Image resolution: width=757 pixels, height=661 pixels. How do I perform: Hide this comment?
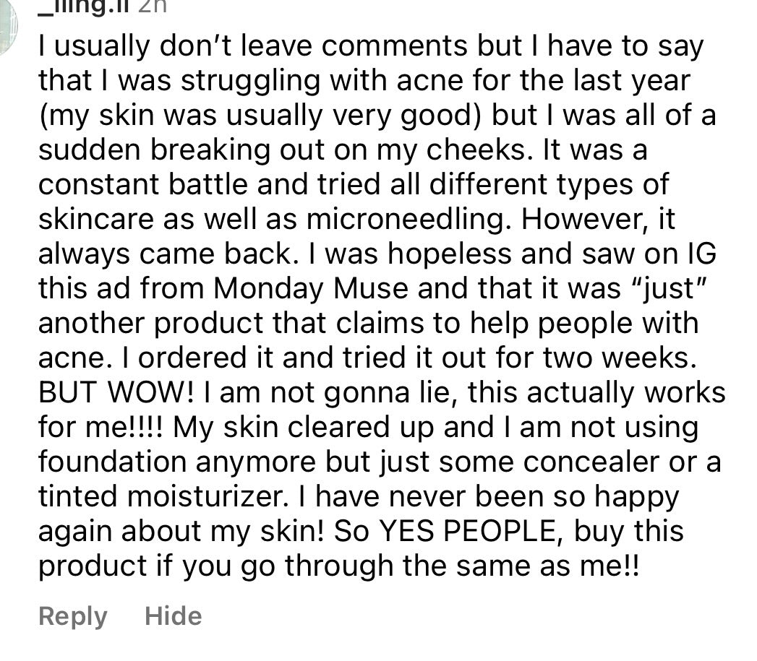(174, 616)
